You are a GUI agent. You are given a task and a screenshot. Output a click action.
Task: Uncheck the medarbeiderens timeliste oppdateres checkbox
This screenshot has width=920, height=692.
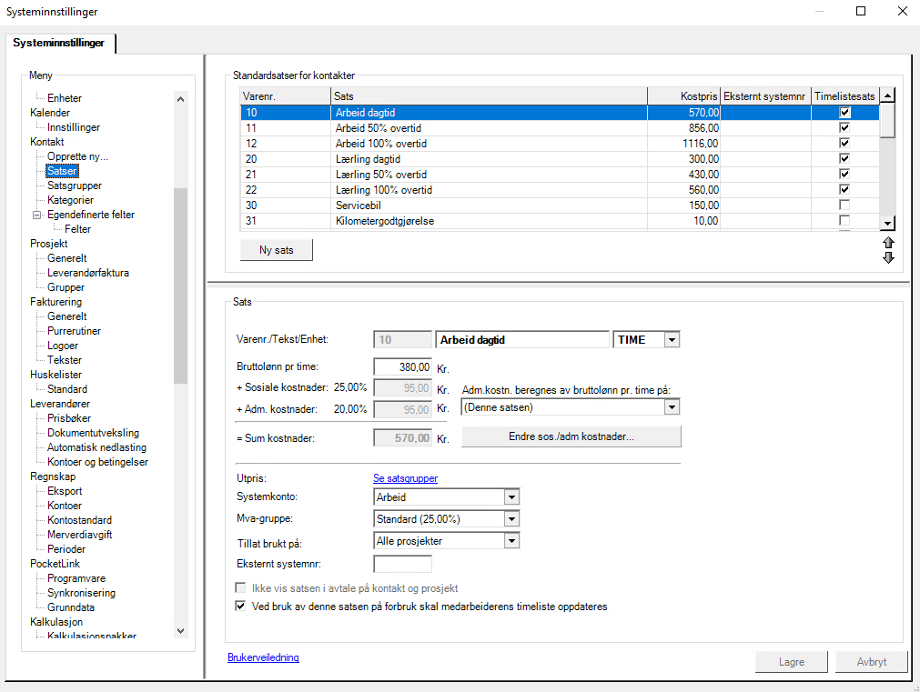pyautogui.click(x=240, y=606)
